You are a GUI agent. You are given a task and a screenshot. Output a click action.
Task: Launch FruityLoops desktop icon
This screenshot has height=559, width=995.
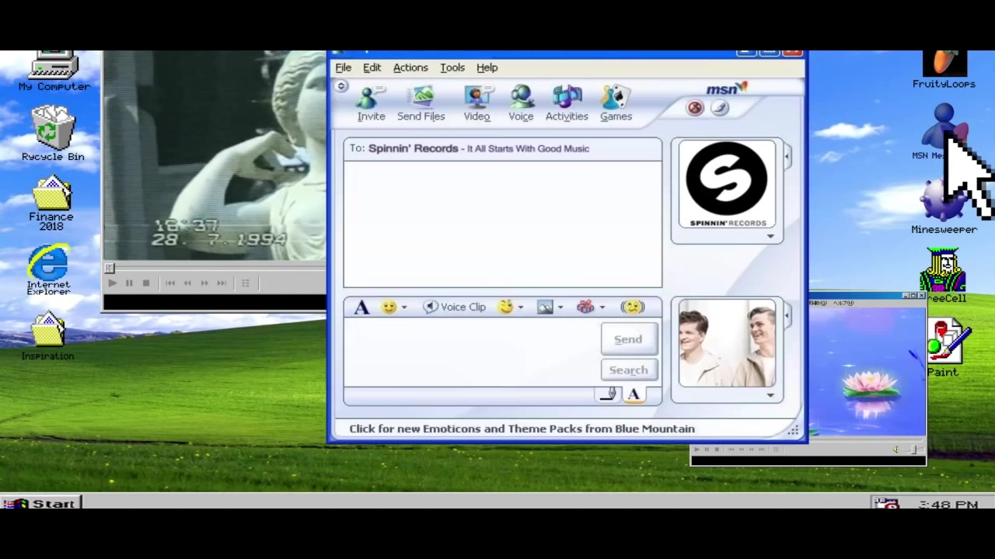pyautogui.click(x=944, y=70)
